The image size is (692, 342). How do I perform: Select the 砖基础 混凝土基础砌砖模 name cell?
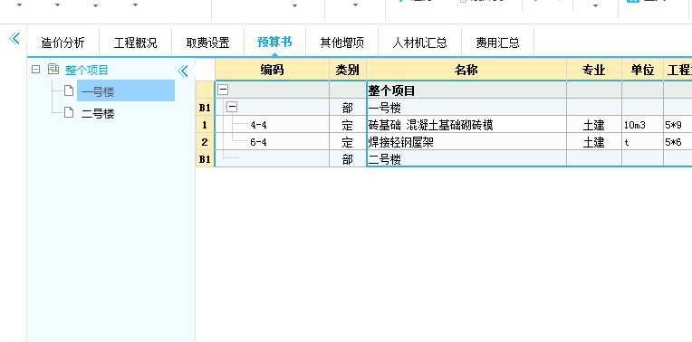466,125
